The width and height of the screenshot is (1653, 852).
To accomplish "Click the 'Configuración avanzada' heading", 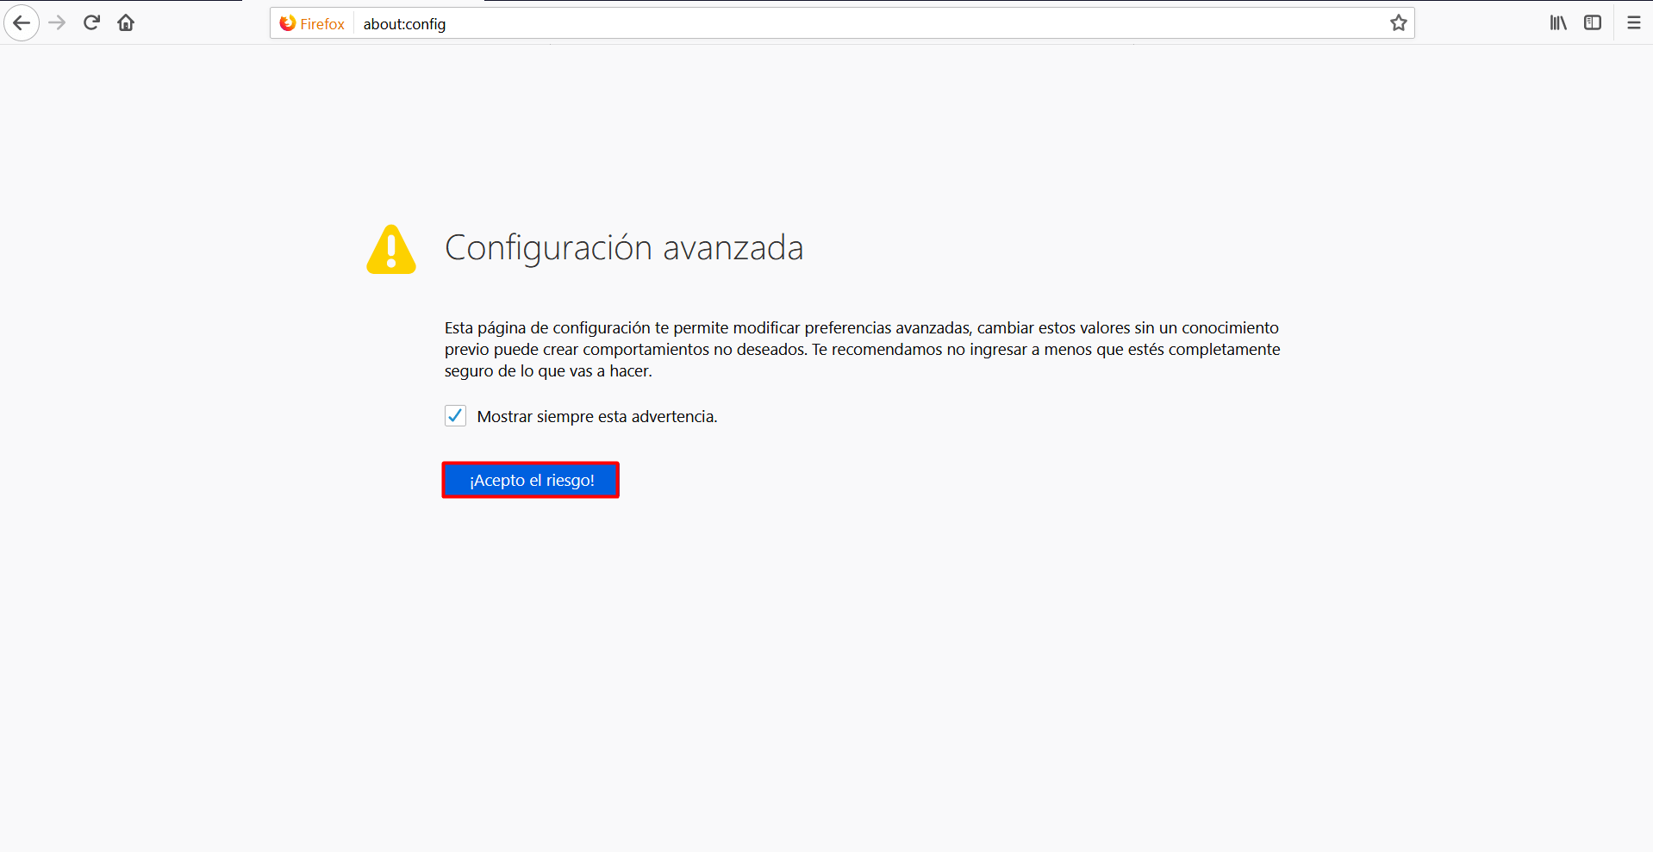I will coord(623,248).
